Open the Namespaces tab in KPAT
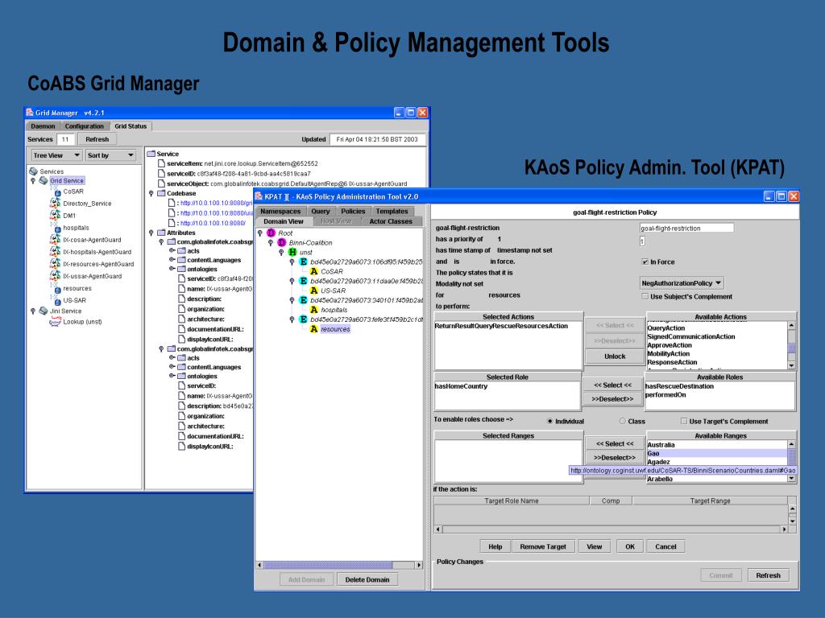The width and height of the screenshot is (825, 618). 280,212
